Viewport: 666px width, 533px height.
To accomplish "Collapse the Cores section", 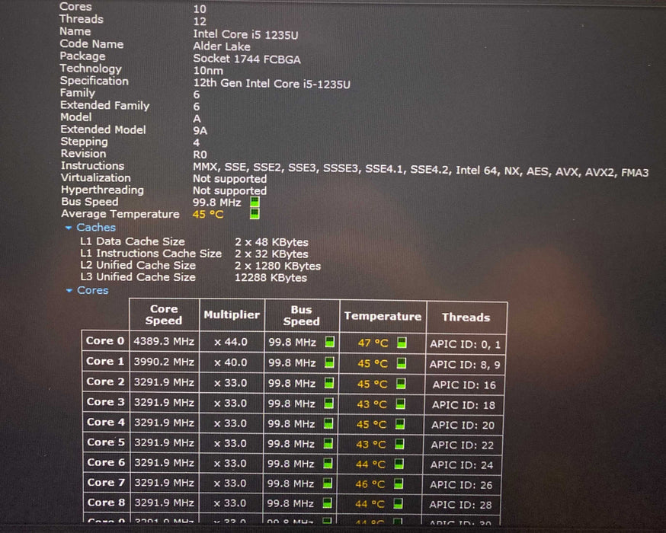I will tap(69, 291).
